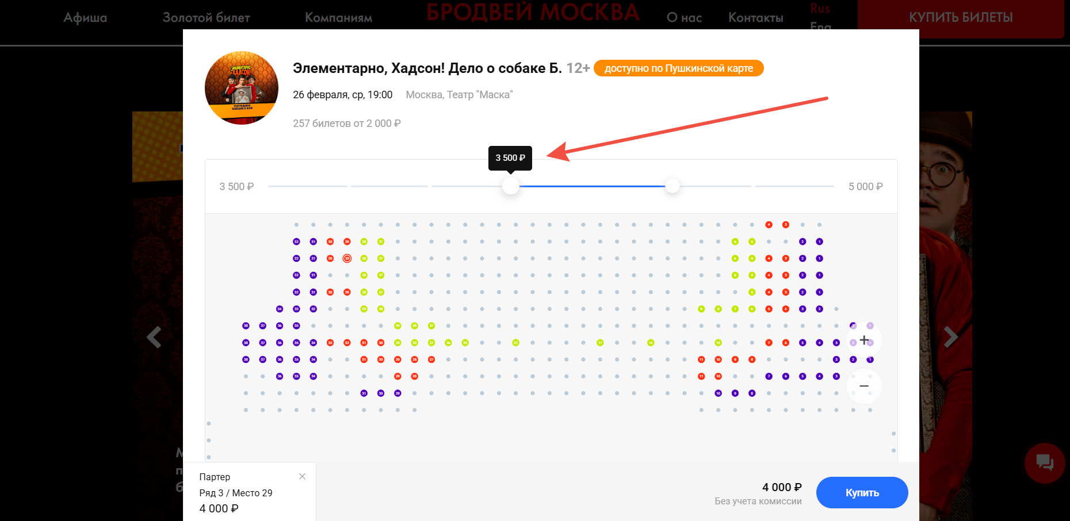Choose the purple seat numbered 8
Image resolution: width=1070 pixels, height=521 pixels.
coord(752,393)
